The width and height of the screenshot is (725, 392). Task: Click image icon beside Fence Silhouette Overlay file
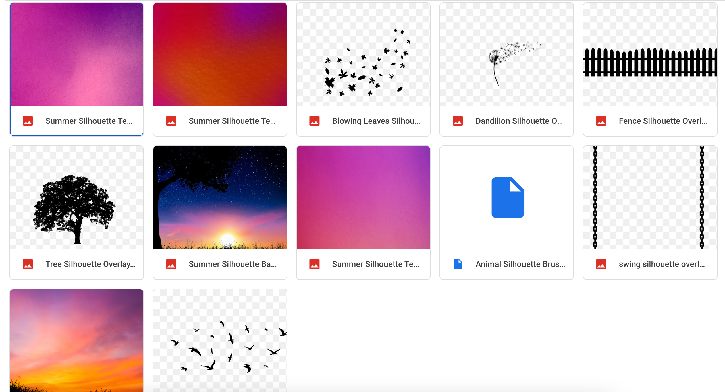[x=601, y=121]
